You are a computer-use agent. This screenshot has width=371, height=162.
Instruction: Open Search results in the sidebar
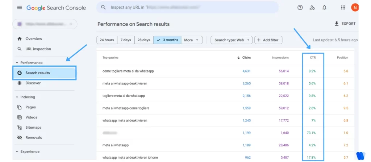click(45, 73)
